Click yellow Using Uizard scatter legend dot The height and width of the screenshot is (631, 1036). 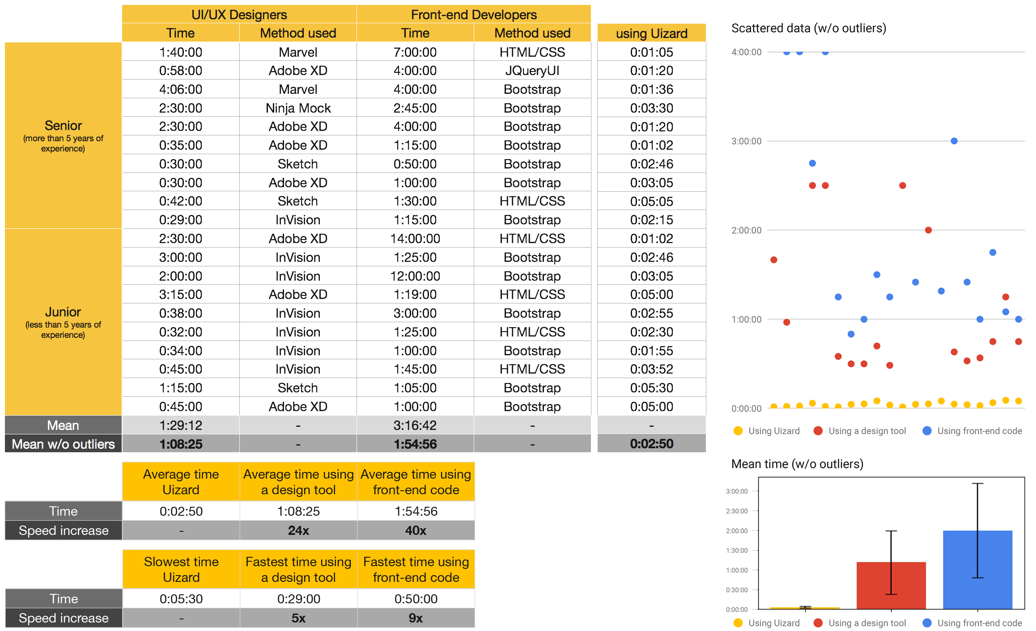[x=738, y=431]
